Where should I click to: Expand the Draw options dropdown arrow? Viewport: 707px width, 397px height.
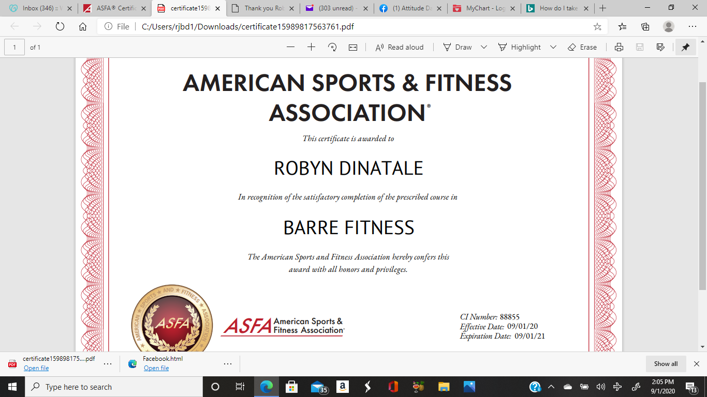484,47
